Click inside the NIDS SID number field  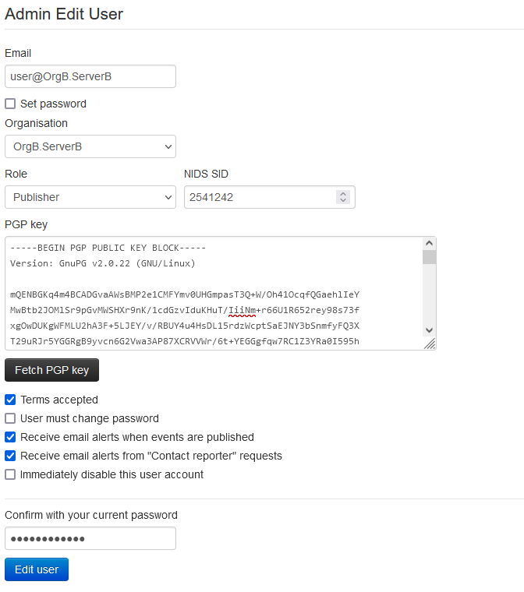(259, 197)
